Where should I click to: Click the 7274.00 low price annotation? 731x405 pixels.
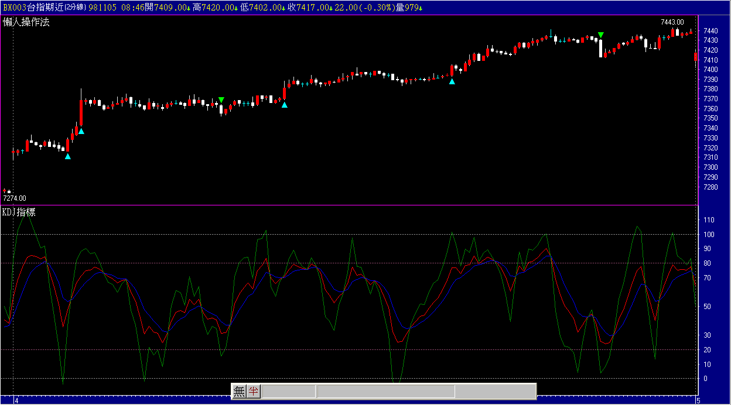coord(15,198)
